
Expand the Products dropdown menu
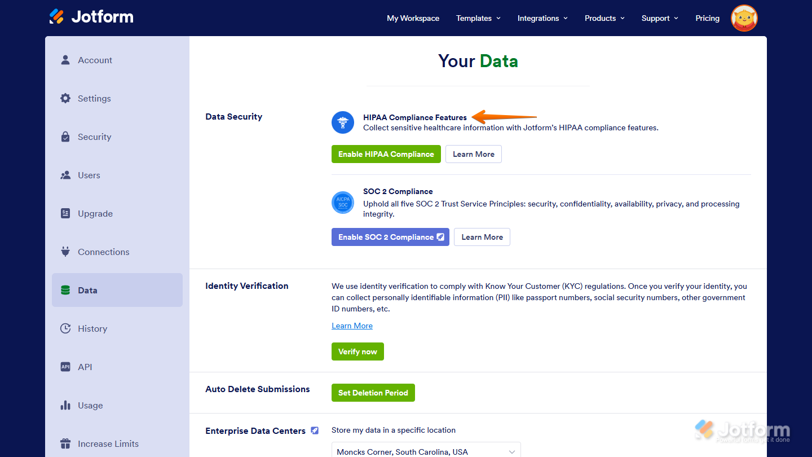(604, 18)
